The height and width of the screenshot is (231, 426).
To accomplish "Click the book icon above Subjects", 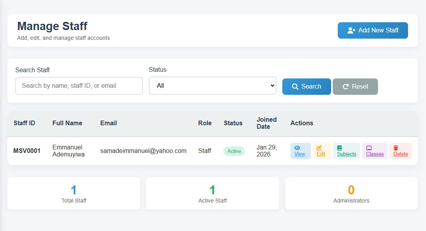I will click(x=339, y=148).
